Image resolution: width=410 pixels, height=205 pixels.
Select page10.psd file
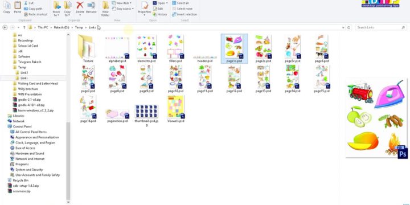tap(176, 79)
